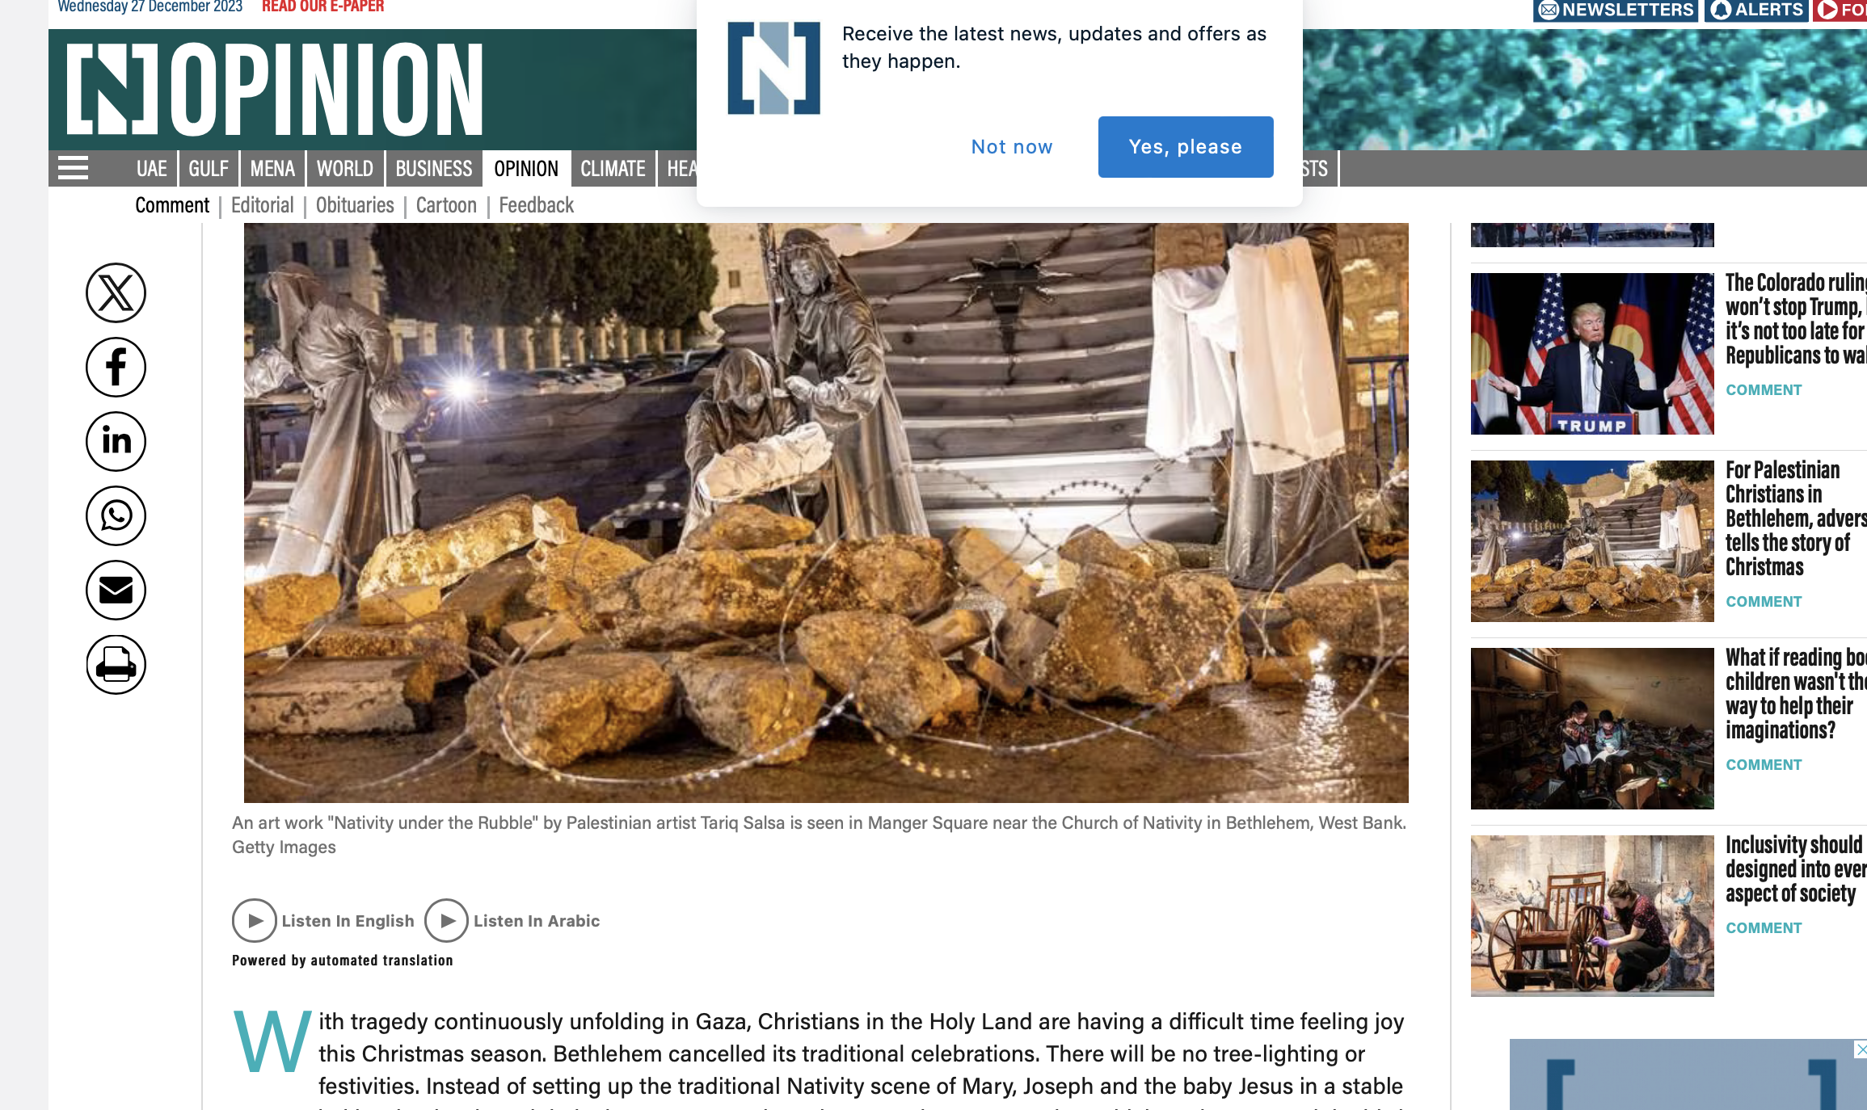Select the Editorial sub-menu link
Screen dimensions: 1867x1110
tap(262, 205)
